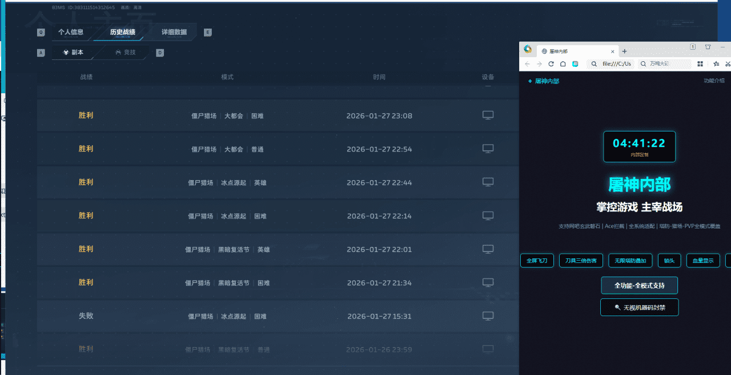Enable the 锁头 feature
This screenshot has width=731, height=375.
669,260
